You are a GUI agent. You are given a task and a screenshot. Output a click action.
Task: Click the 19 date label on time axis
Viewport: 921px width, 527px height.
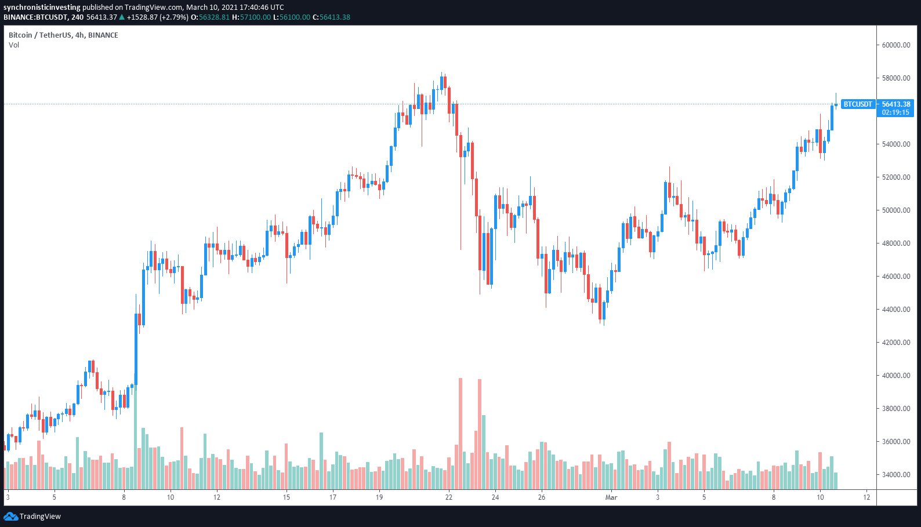pyautogui.click(x=379, y=497)
